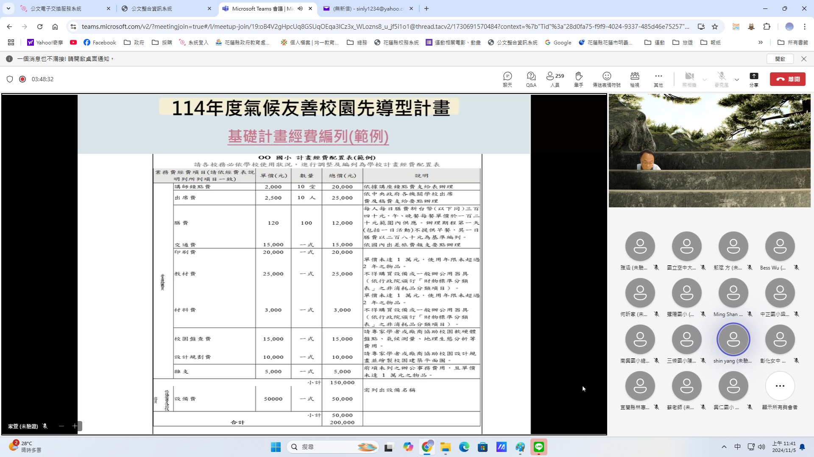The image size is (814, 457).
Task: Toggle the camera on
Action: point(689,79)
